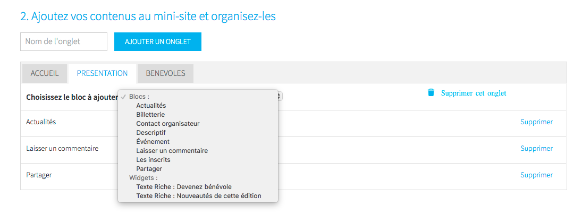Focus the Nom de l'onglet field
This screenshot has width=582, height=214.
coord(64,41)
